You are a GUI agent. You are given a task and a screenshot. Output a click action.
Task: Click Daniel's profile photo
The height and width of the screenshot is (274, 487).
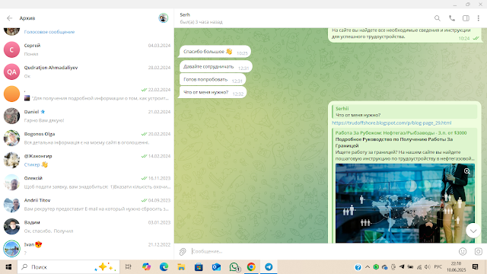pyautogui.click(x=12, y=116)
